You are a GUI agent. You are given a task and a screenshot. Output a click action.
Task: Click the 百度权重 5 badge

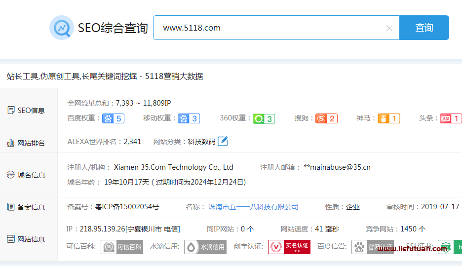pos(113,118)
